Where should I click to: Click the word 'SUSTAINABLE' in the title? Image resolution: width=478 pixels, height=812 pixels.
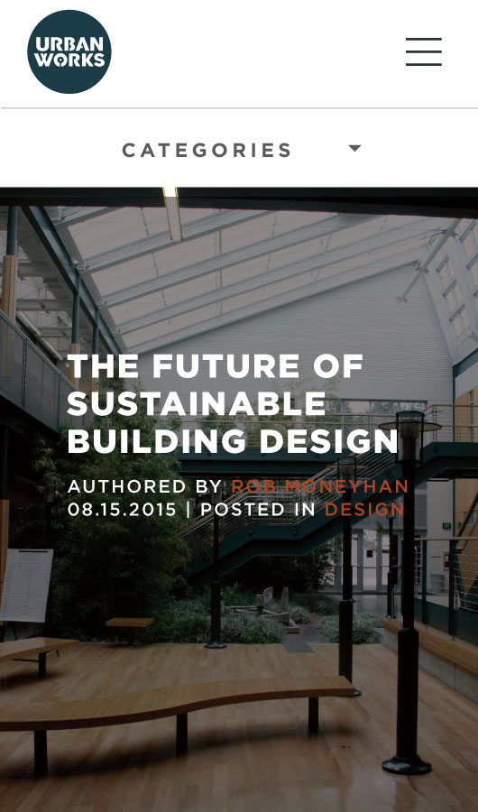click(197, 403)
